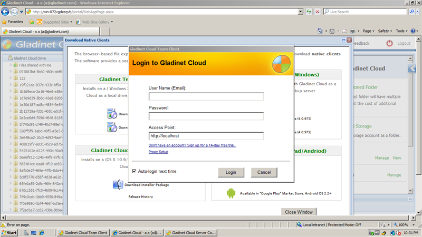This screenshot has height=237, width=422.
Task: Click the red Logout power icon
Action: tap(389, 43)
